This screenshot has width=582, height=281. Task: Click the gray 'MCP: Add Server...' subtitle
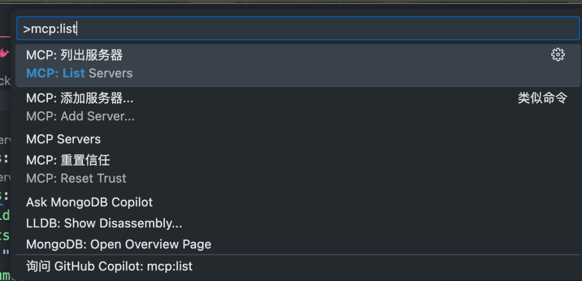pyautogui.click(x=80, y=116)
